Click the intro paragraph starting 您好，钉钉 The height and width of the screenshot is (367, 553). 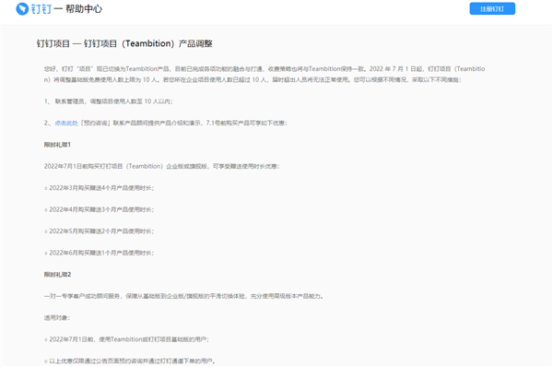[x=265, y=74]
